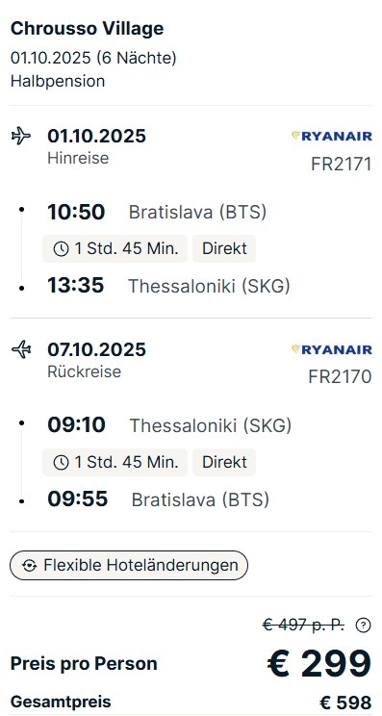Click the crossed-out € 497 p. P. price

coord(303,625)
